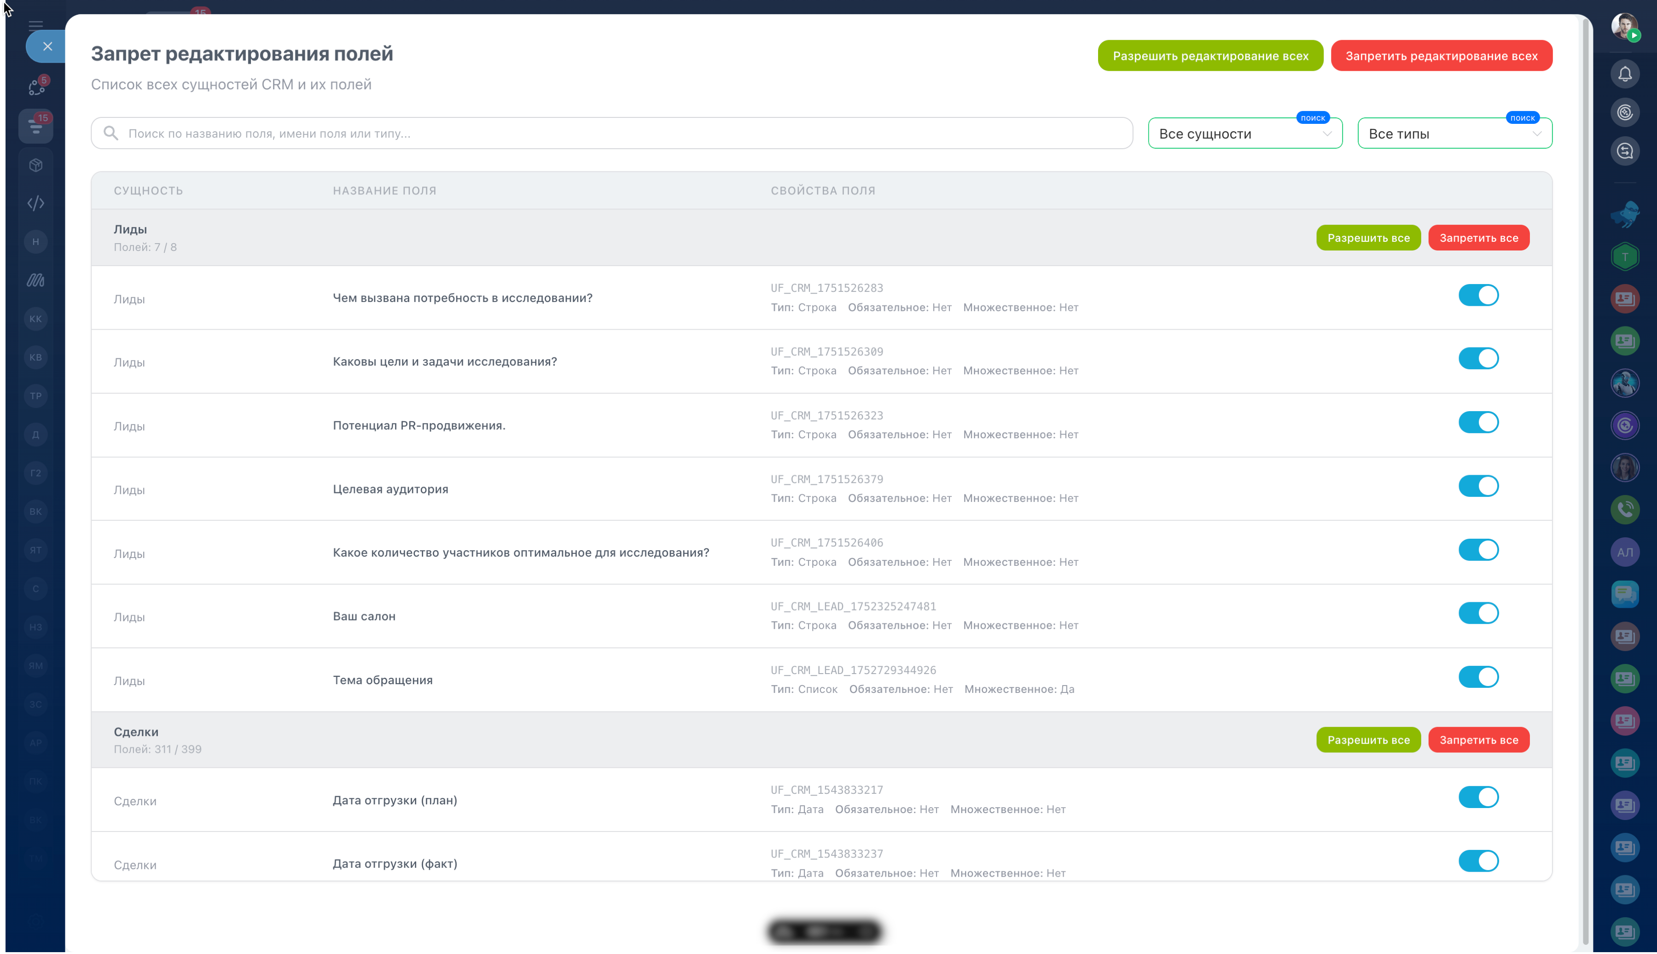Viewport: 1657px width, 954px height.
Task: Click the field search input box
Action: (611, 134)
